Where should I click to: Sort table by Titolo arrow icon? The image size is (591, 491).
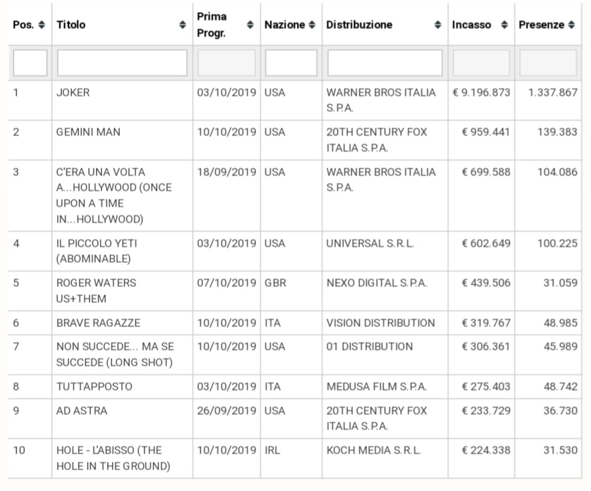182,25
